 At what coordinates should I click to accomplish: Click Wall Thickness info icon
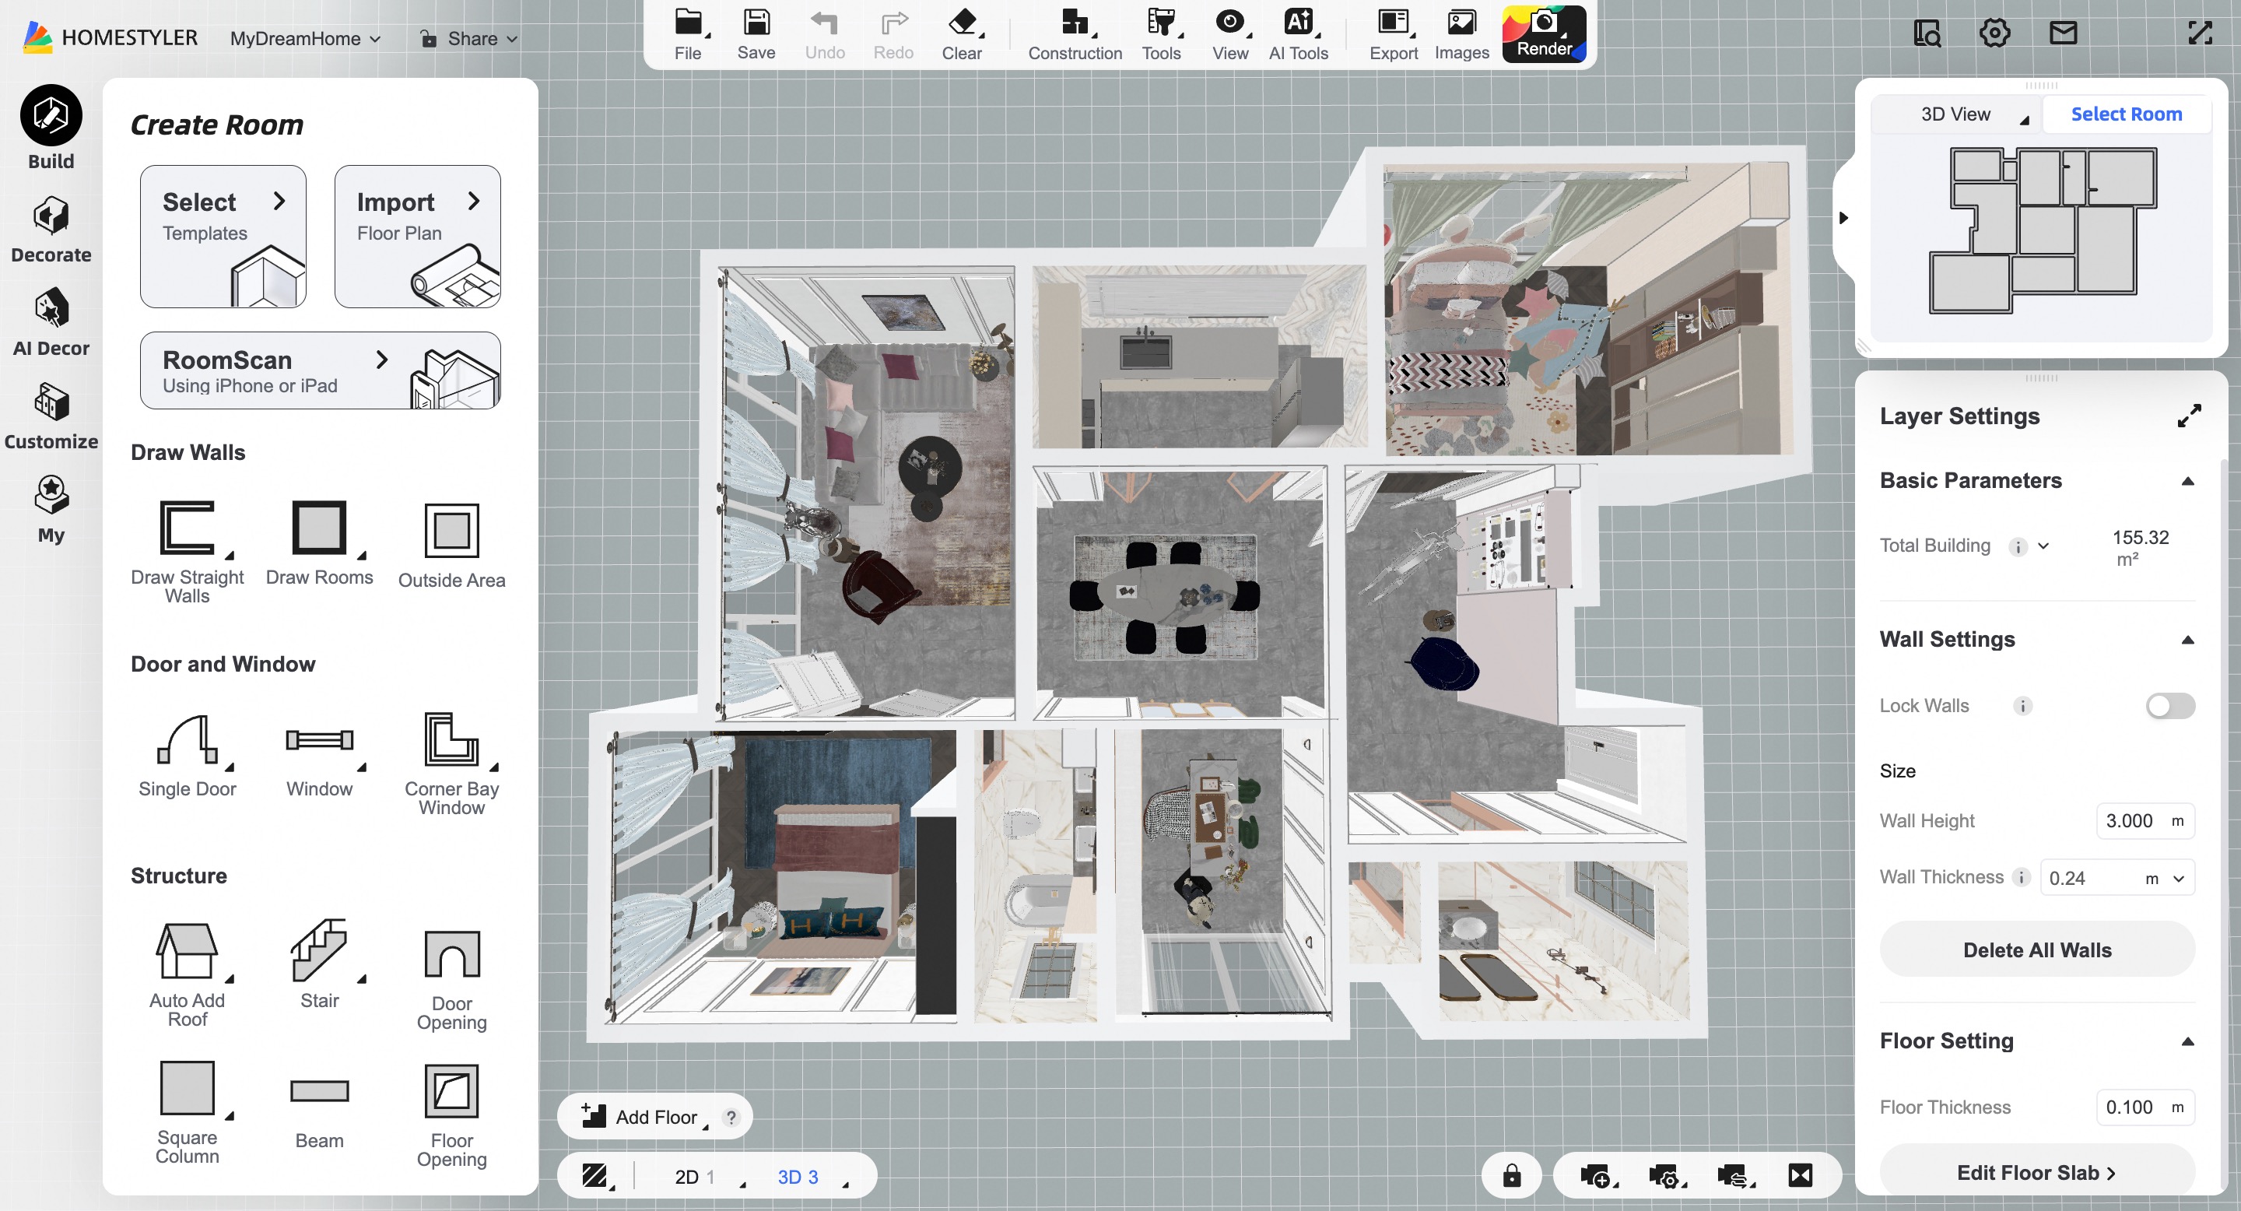tap(2022, 877)
